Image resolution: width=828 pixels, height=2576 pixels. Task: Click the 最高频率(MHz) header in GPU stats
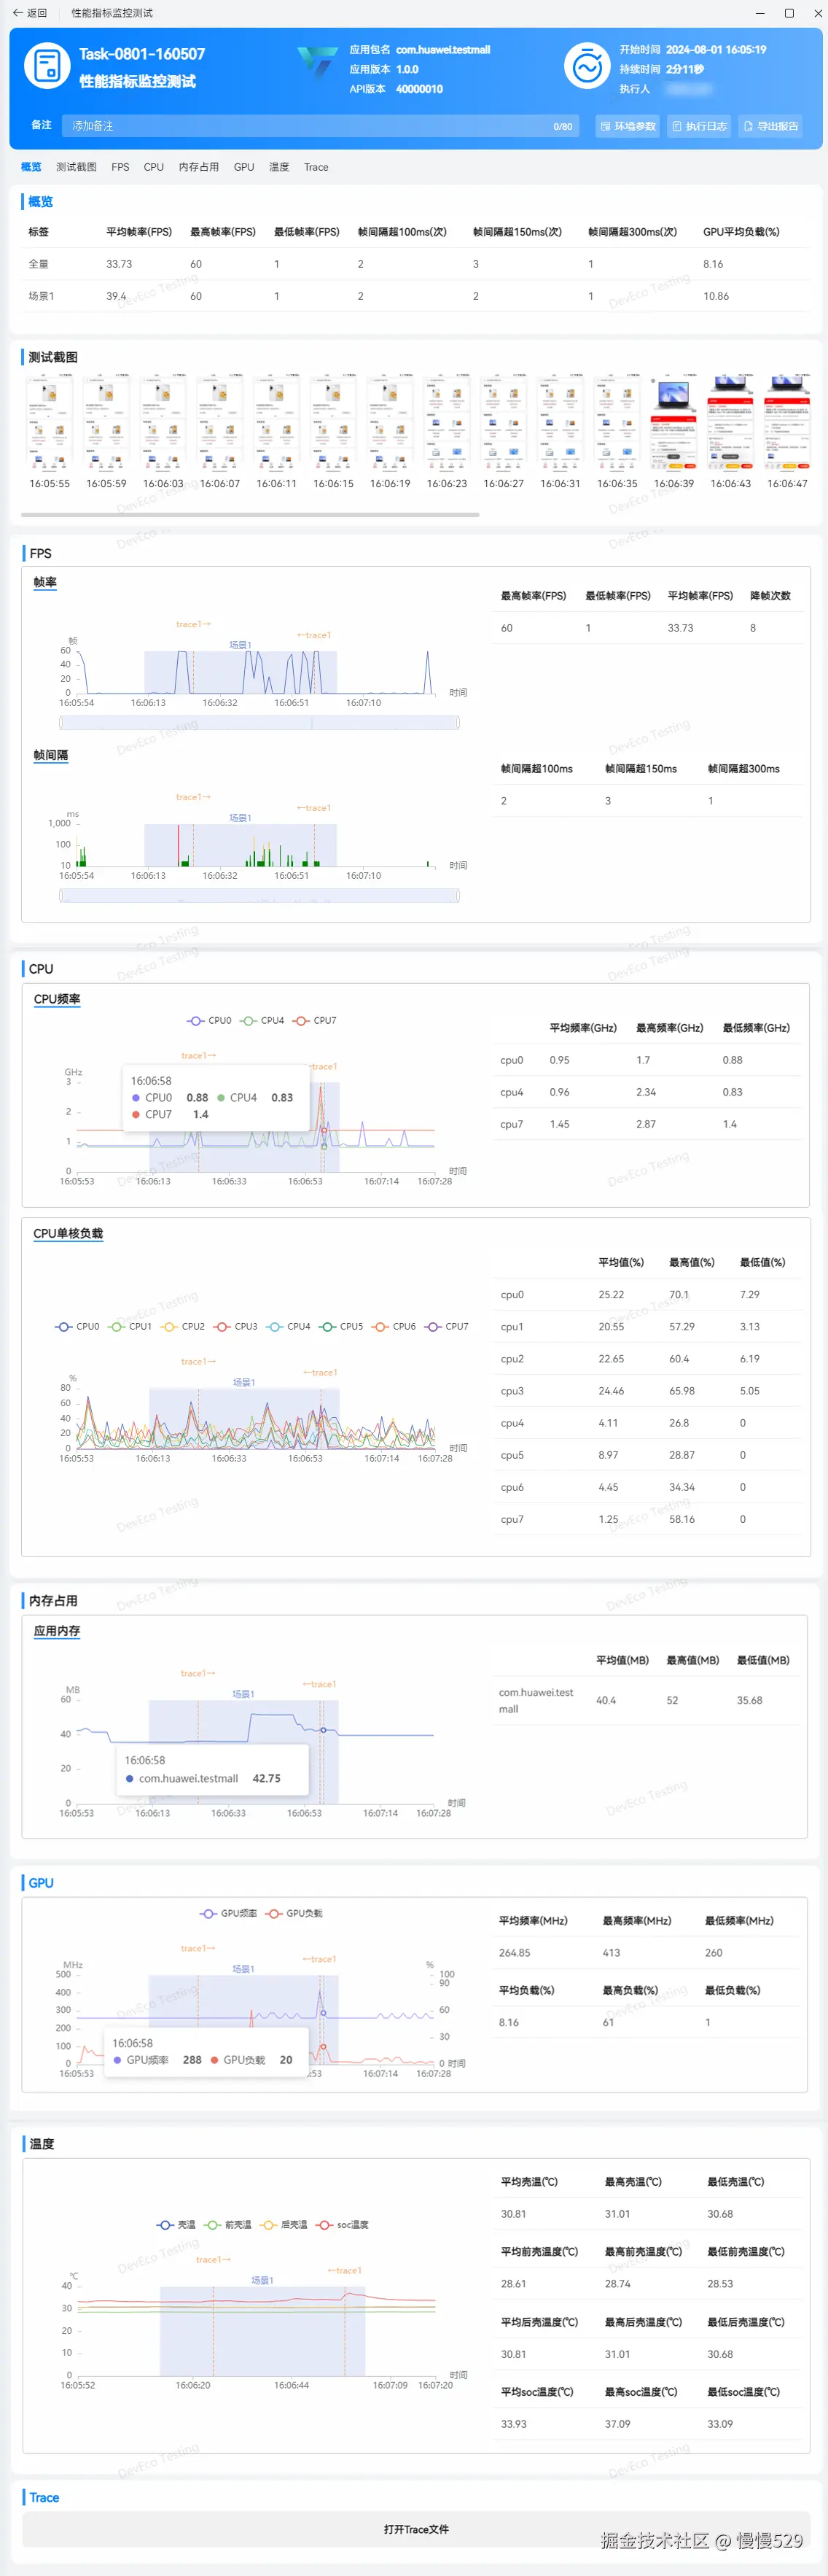pos(636,1920)
